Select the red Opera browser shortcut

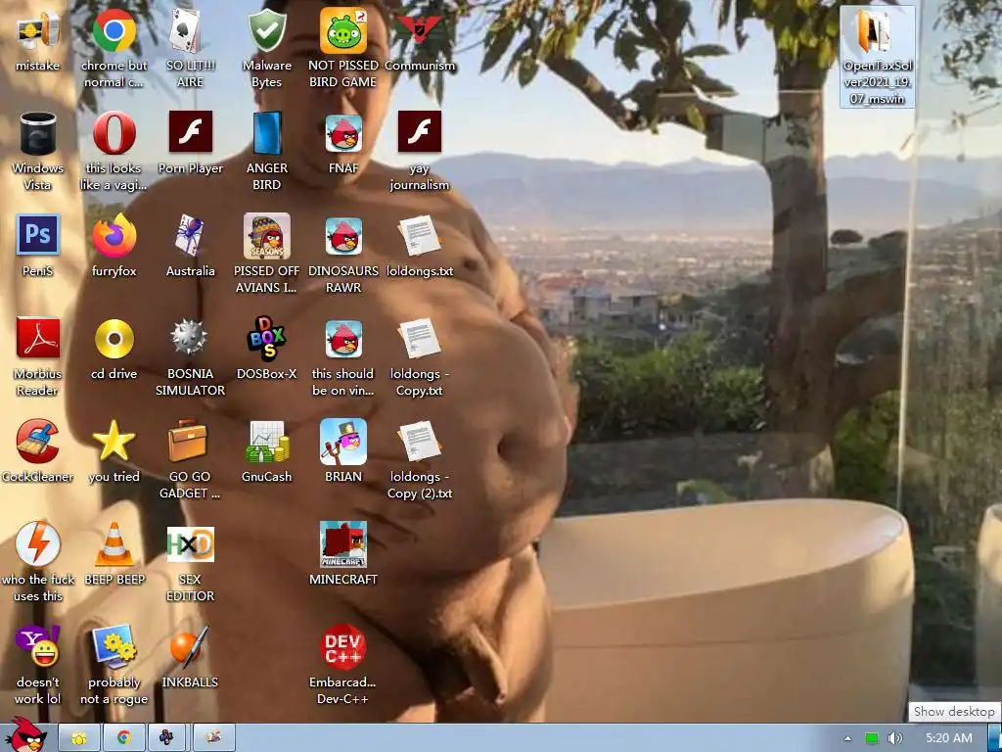point(114,151)
